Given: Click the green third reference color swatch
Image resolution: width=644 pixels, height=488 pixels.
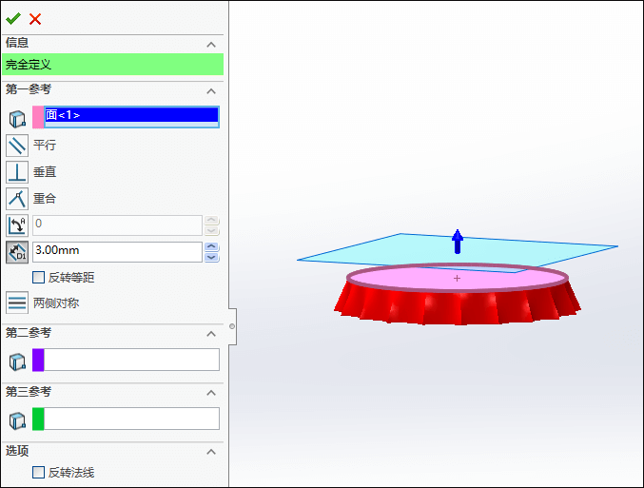Looking at the screenshot, I should (38, 419).
